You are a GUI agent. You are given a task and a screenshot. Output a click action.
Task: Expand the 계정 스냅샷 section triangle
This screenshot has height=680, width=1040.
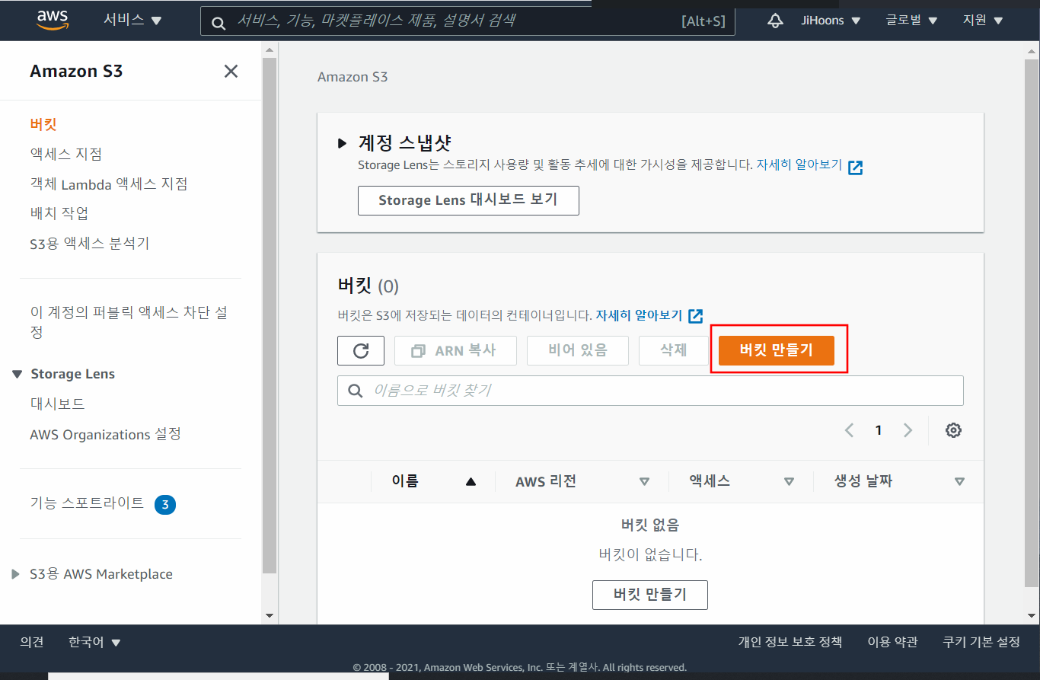click(x=342, y=143)
